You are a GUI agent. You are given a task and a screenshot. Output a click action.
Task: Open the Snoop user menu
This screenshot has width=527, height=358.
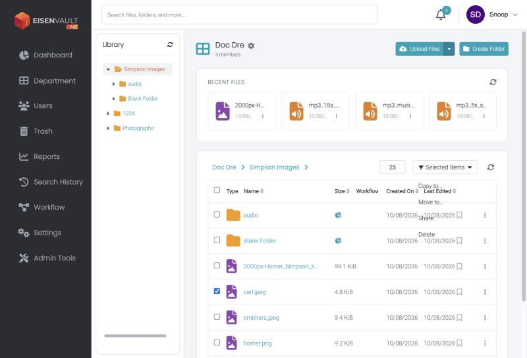tap(503, 15)
